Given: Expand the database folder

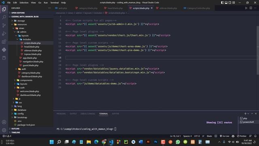Looking at the screenshot, I should [31, 110].
